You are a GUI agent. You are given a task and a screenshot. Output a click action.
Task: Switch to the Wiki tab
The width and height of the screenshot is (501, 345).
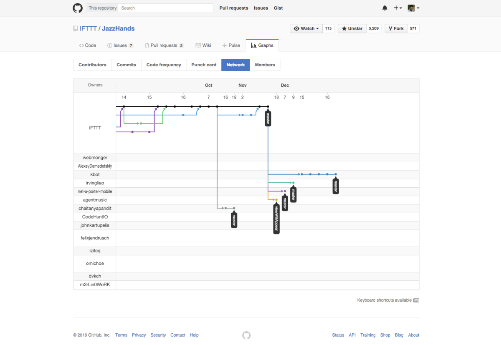pyautogui.click(x=203, y=45)
